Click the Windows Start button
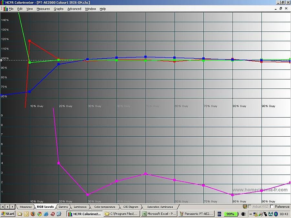 8,214
